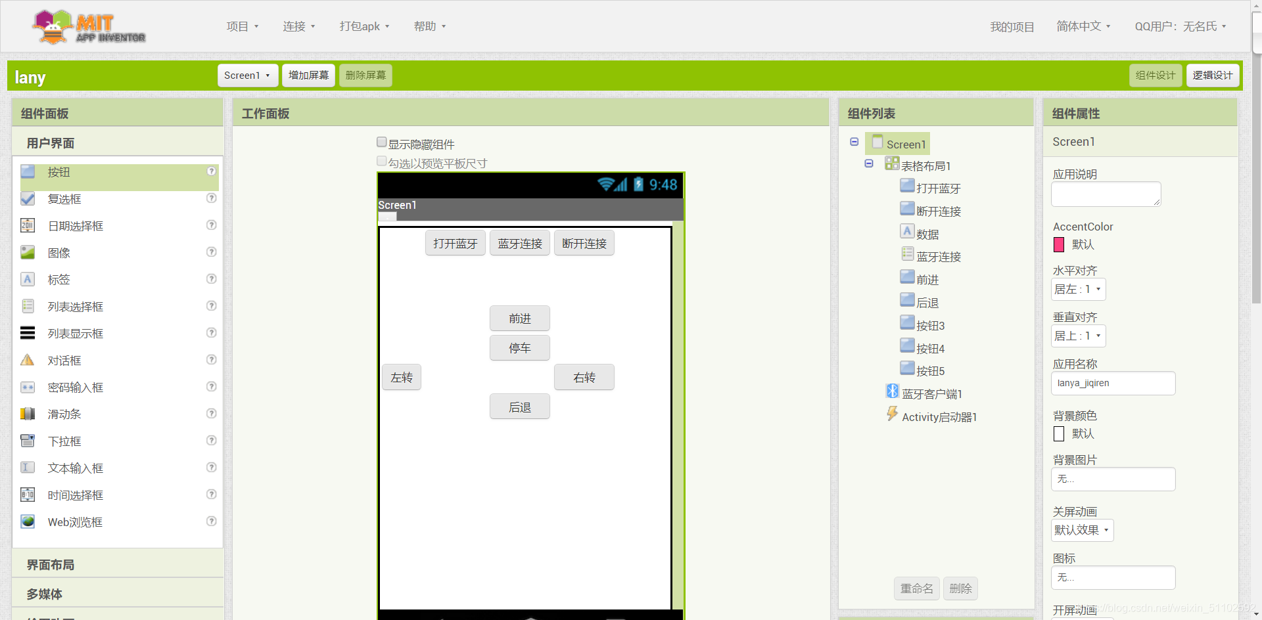Select the Web浏览框 web viewer icon

pos(28,522)
